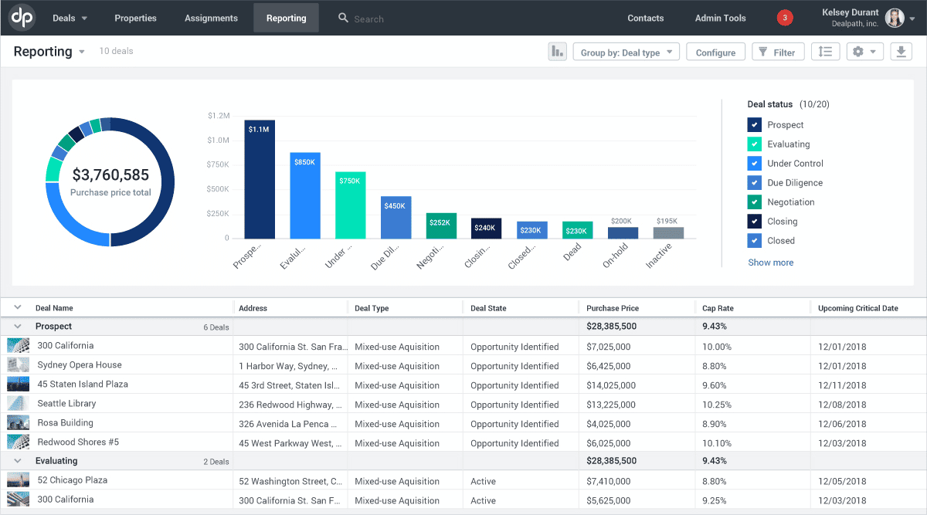Uncheck the Closed deal status checkbox
This screenshot has width=927, height=515.
click(x=753, y=240)
